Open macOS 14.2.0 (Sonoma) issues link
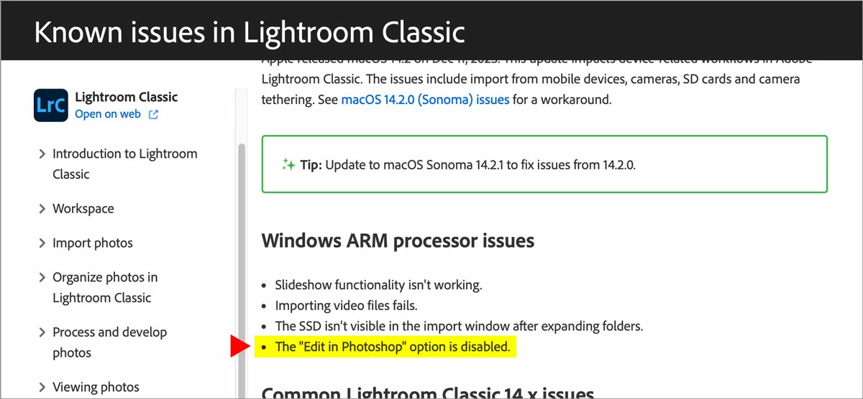Screen dimensions: 863x399 [425, 100]
